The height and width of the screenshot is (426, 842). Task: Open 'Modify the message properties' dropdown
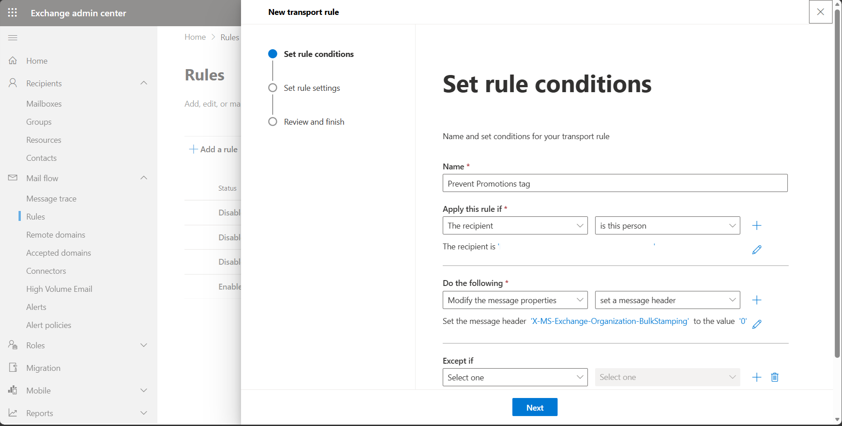515,300
